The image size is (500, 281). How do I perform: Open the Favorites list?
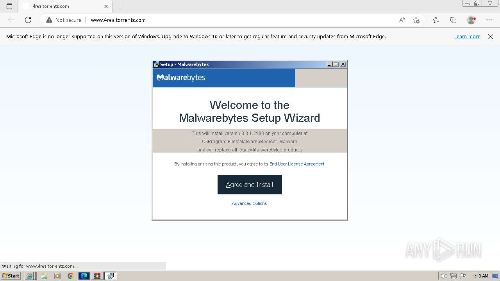[436, 20]
